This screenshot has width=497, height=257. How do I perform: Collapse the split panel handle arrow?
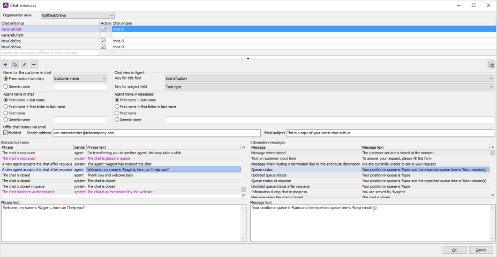click(248, 59)
